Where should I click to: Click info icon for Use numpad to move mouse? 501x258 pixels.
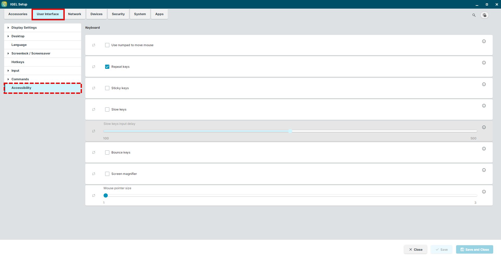coord(484,41)
